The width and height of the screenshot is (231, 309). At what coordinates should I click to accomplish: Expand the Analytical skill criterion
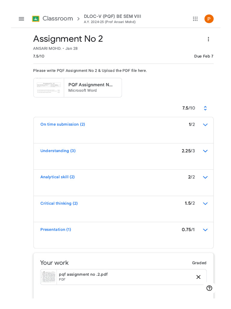click(x=205, y=177)
